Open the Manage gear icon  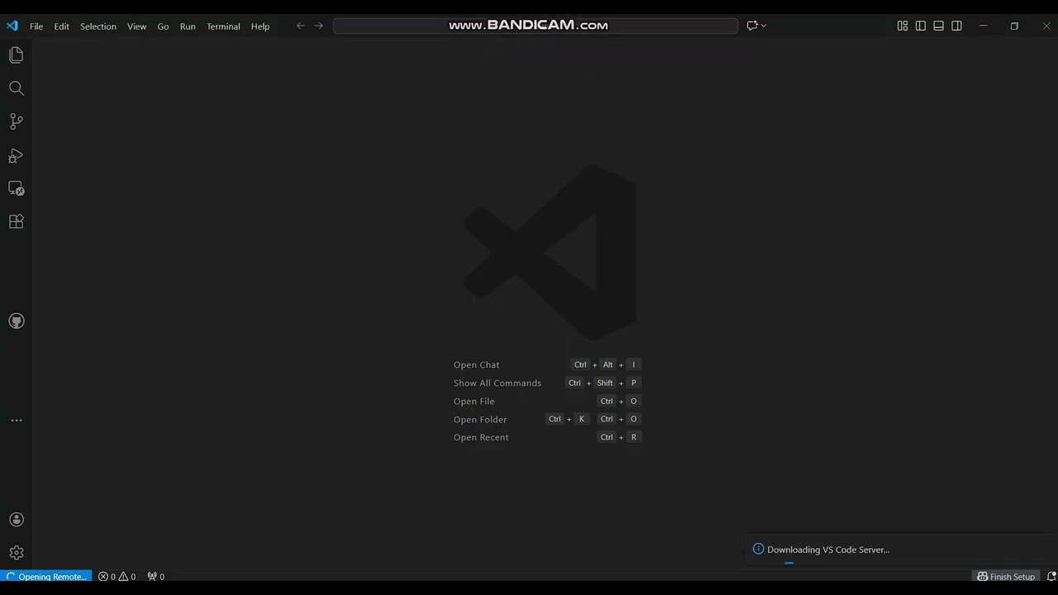[16, 553]
